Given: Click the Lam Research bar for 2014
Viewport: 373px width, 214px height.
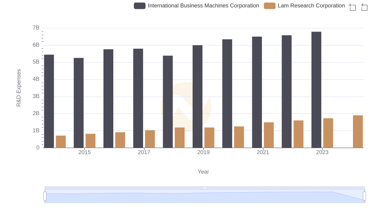Looking at the screenshot, I should [x=61, y=142].
